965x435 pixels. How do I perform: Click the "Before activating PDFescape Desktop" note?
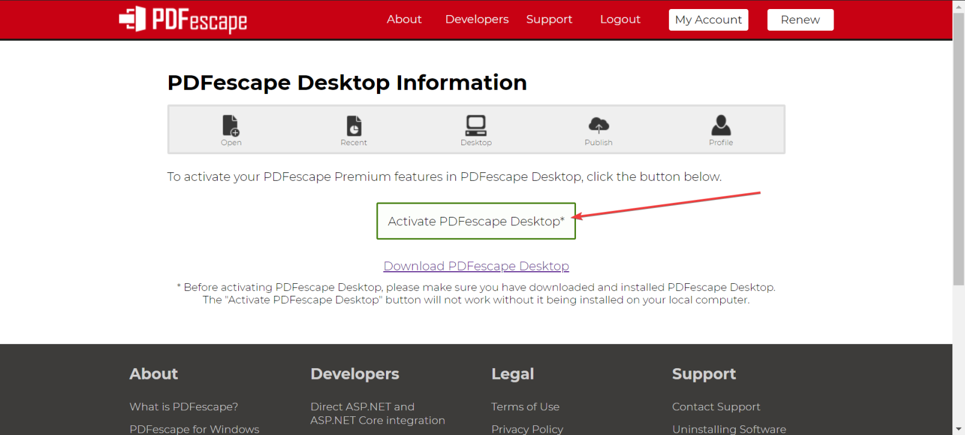click(476, 293)
